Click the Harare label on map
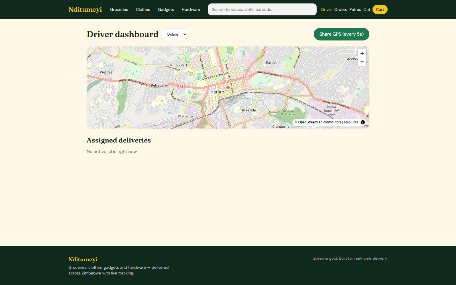Image resolution: width=456 pixels, height=285 pixels. (217, 92)
